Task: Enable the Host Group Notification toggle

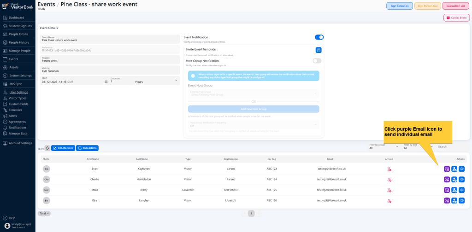Action: click(x=317, y=61)
